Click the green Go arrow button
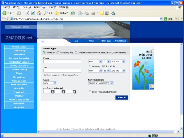 (165, 19)
